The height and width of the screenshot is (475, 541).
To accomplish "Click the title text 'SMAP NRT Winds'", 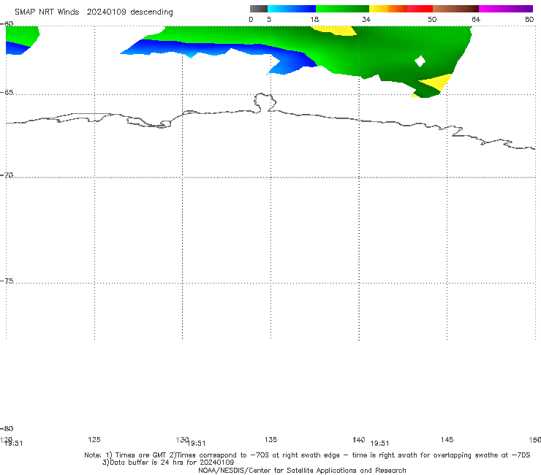I will coord(47,12).
